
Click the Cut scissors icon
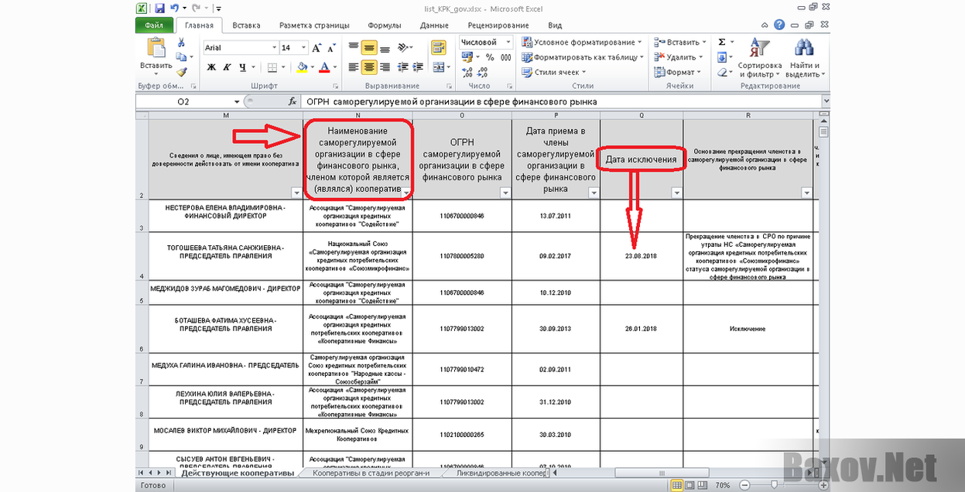point(181,43)
